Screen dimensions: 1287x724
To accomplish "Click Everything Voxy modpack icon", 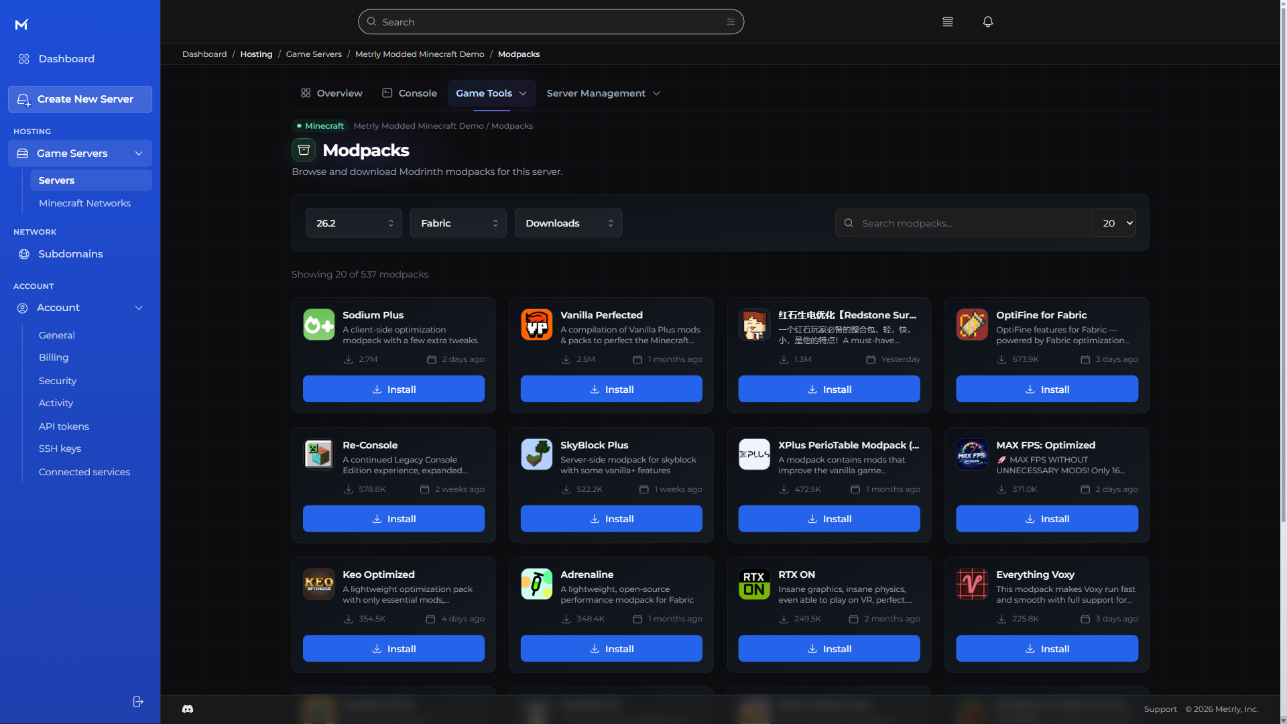I will [x=972, y=584].
